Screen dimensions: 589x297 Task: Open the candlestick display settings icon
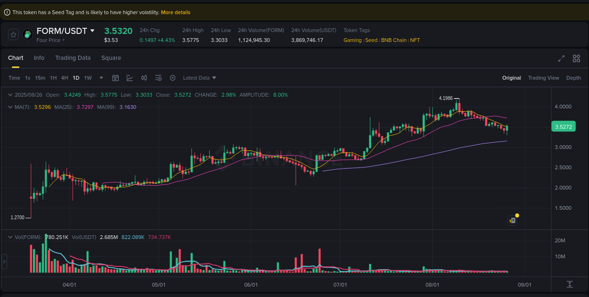pos(144,78)
